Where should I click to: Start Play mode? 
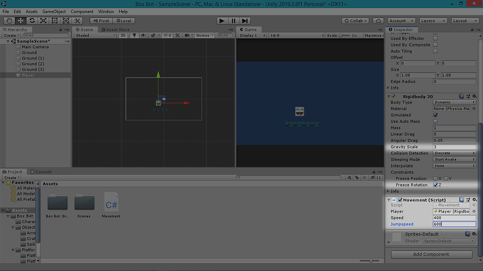(221, 21)
